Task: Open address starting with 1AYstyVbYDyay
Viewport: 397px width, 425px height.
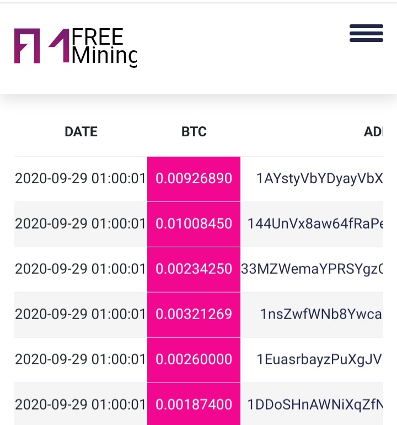Action: pos(320,179)
